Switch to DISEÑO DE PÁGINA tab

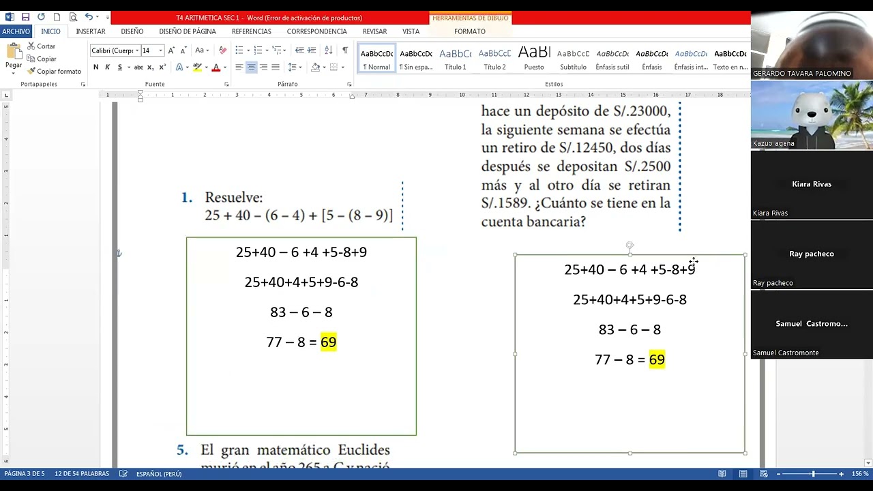tap(188, 31)
